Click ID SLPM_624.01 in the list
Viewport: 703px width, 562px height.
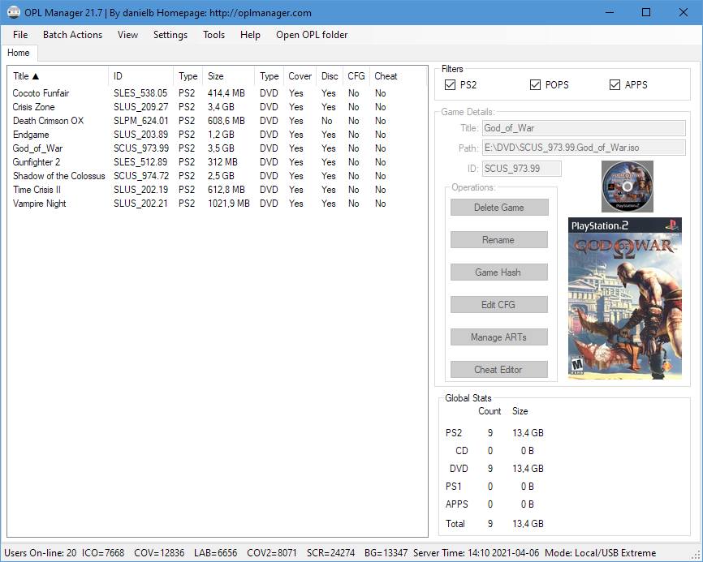tap(140, 121)
